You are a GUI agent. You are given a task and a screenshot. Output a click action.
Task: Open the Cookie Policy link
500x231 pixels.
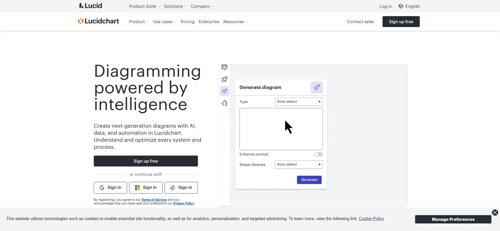371,219
